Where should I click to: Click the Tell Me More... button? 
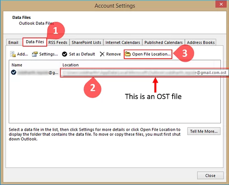204,131
